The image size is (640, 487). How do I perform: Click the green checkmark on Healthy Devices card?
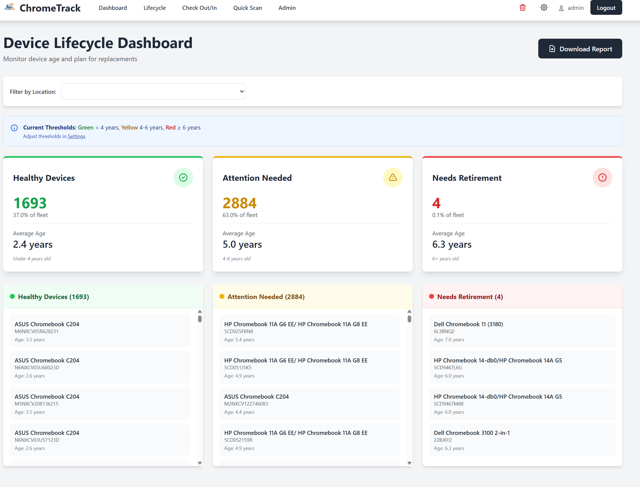pos(183,178)
